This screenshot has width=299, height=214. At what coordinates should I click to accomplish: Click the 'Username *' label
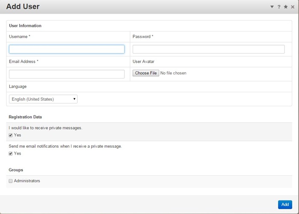click(x=20, y=37)
